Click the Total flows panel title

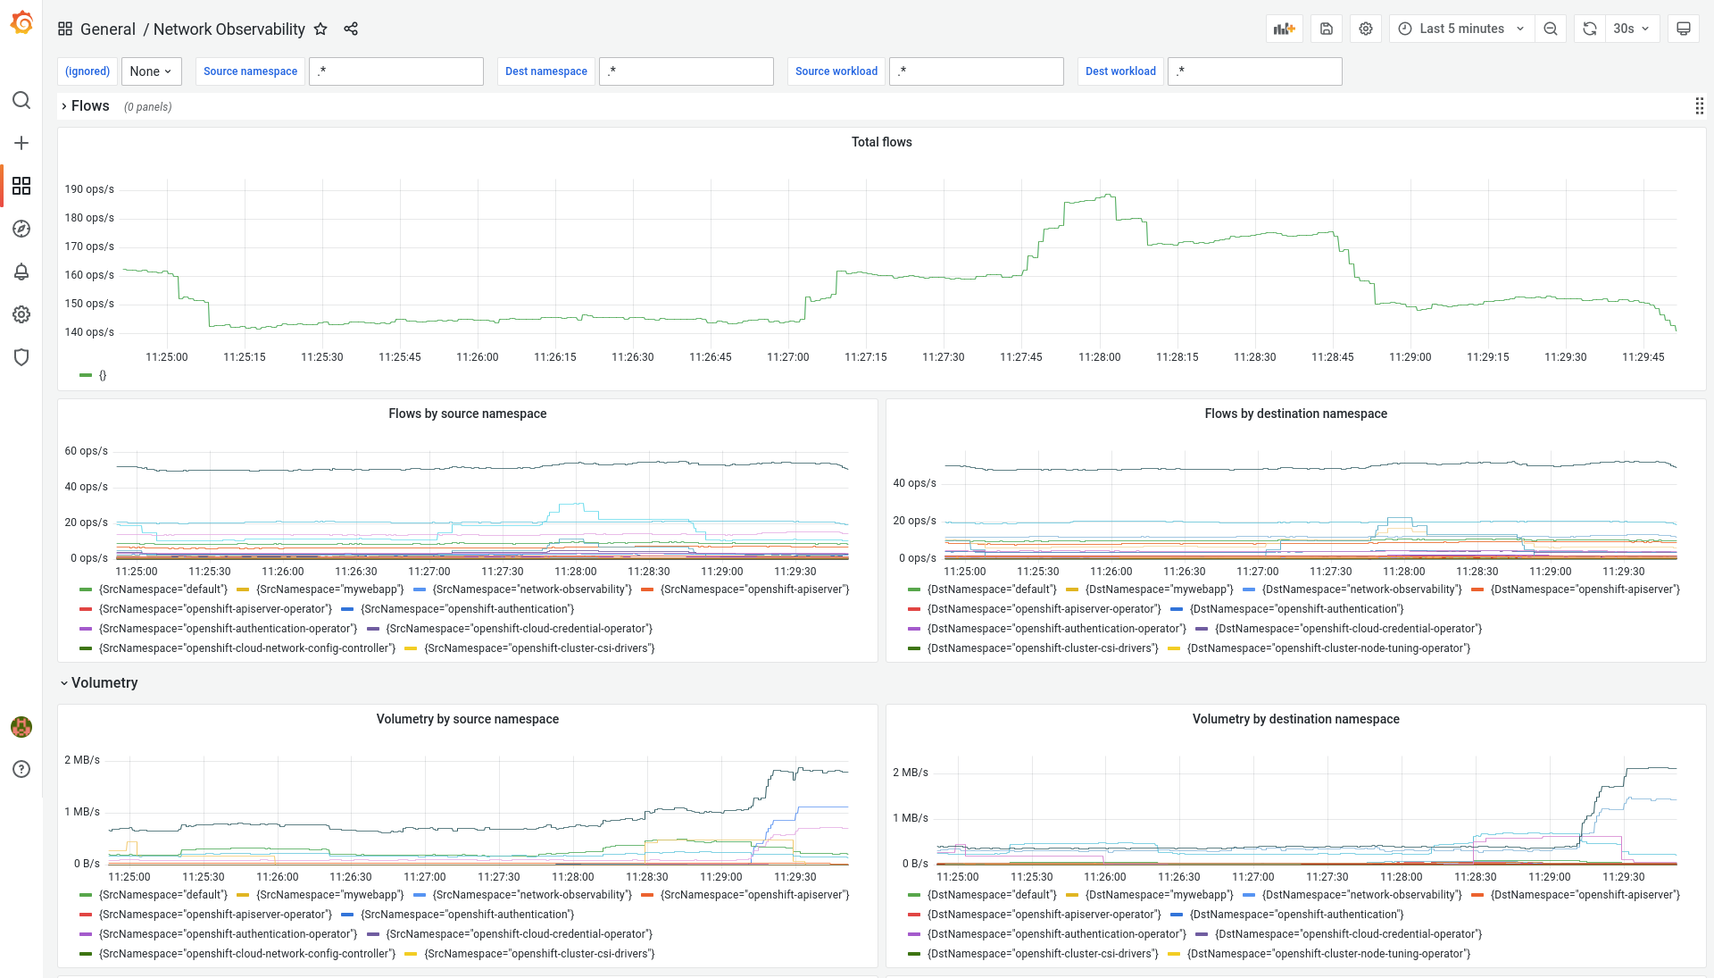[881, 142]
